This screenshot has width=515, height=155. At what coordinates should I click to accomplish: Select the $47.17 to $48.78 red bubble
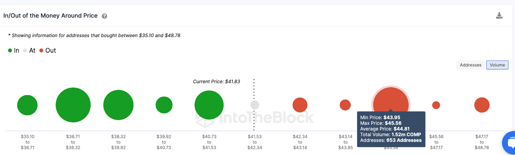point(482,105)
